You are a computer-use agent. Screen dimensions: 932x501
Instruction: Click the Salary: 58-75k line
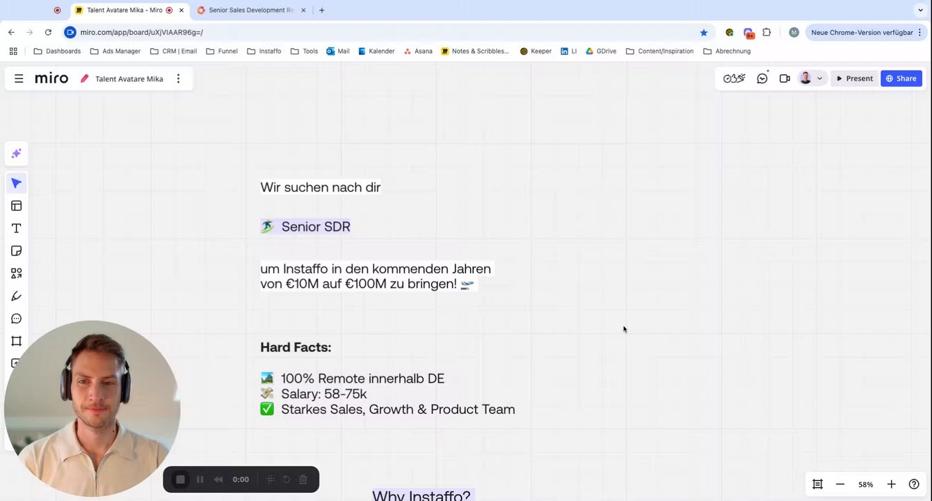point(323,394)
